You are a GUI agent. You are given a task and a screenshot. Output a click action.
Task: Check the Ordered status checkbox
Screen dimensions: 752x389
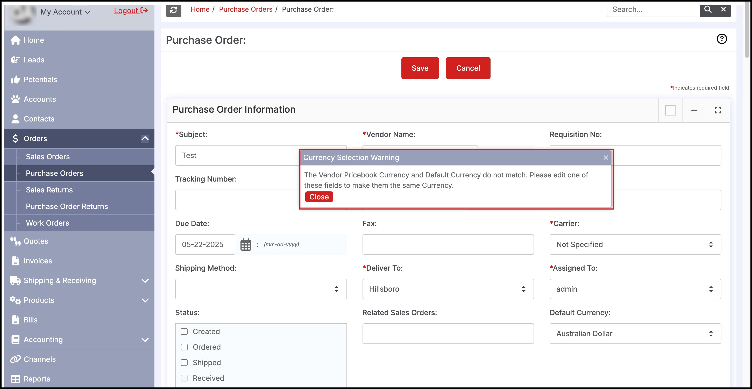pos(184,347)
